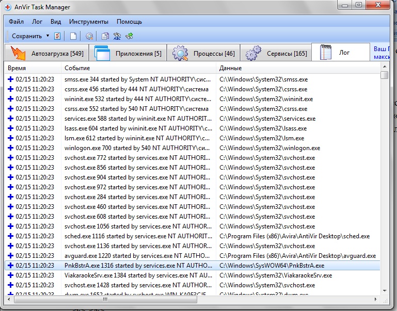This screenshot has height=311, width=397.
Task: Select the svchost.exe 772 event
Action: click(x=137, y=158)
